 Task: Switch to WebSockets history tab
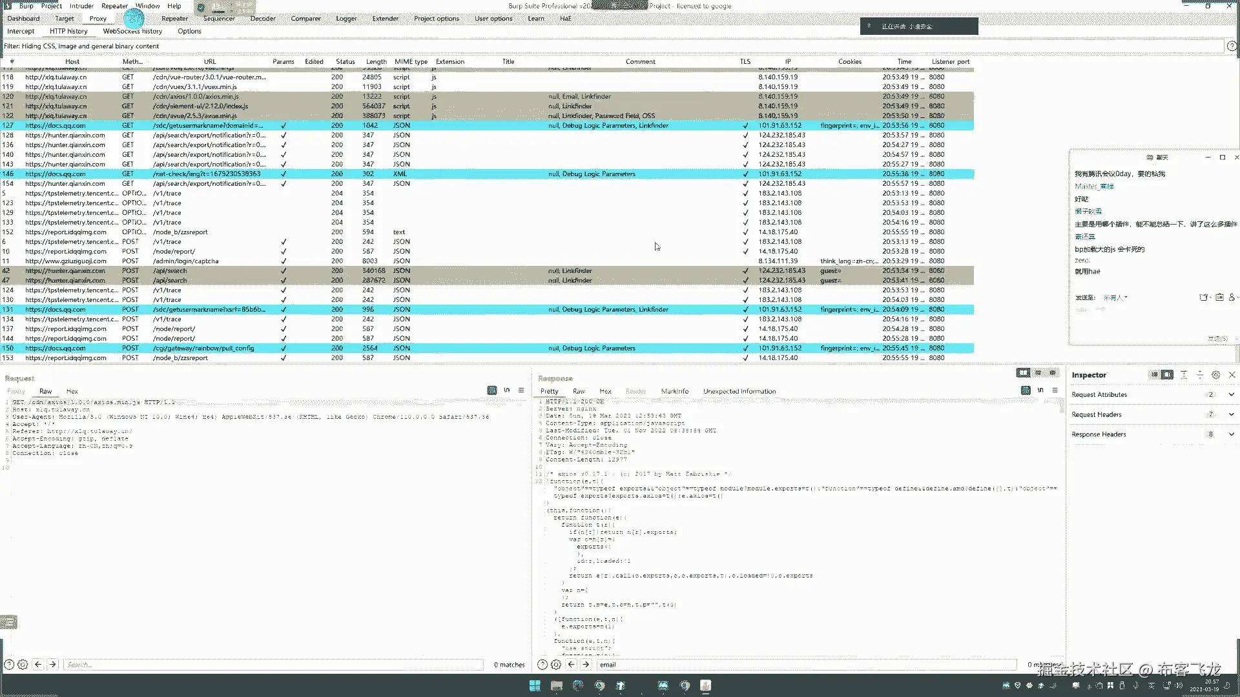coord(132,31)
